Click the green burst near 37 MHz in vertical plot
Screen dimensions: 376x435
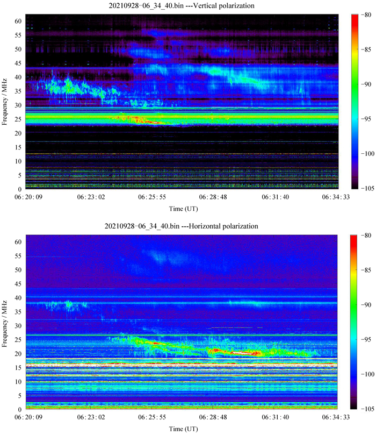pyautogui.click(x=68, y=84)
